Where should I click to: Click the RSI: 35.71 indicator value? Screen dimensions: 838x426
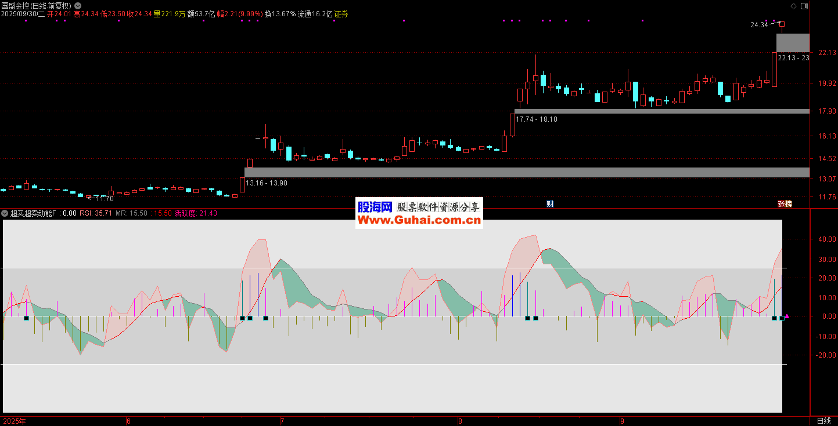(96, 213)
